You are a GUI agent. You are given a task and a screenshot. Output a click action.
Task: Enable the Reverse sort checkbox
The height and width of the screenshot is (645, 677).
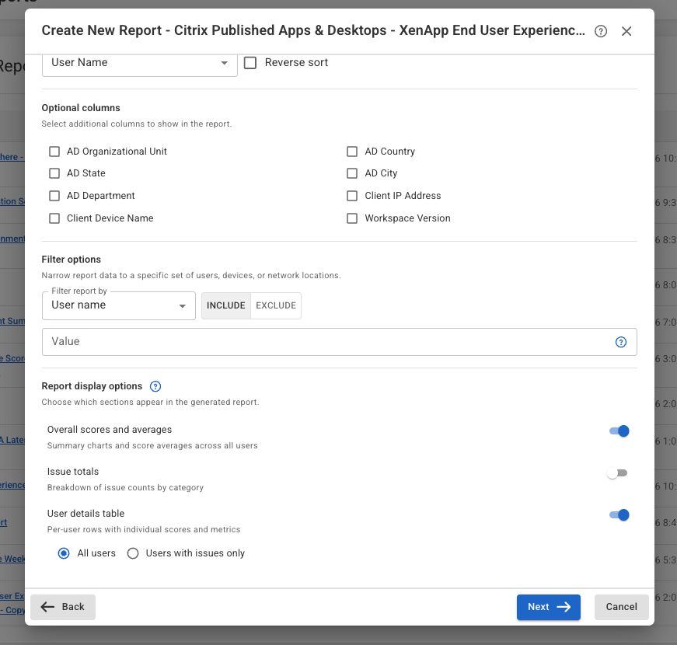(250, 63)
